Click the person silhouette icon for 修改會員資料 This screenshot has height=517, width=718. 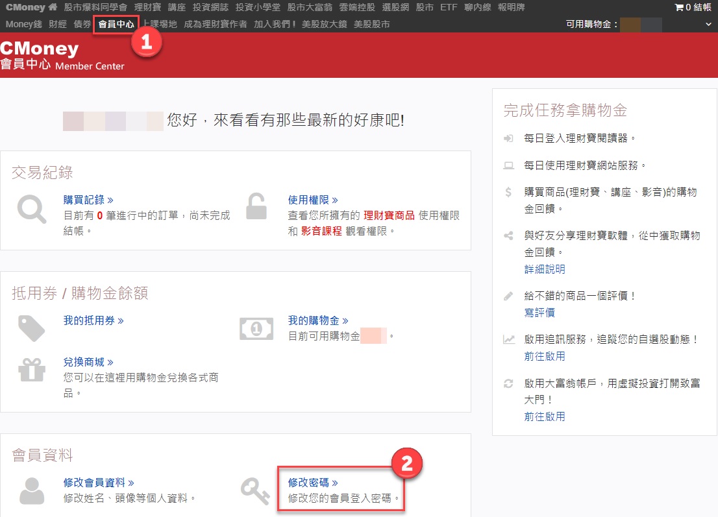(x=31, y=491)
